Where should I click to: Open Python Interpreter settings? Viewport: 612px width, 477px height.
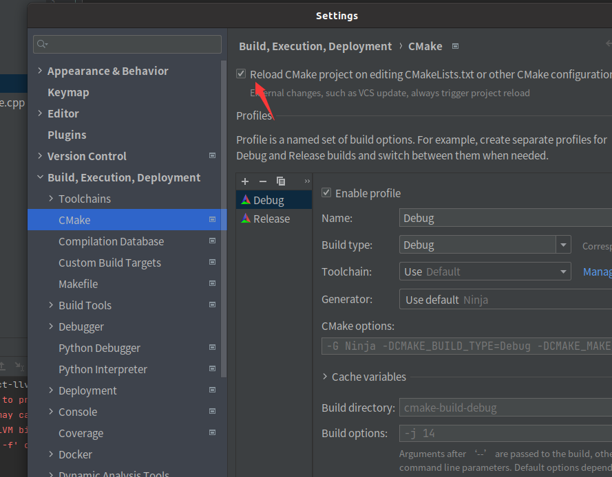103,369
